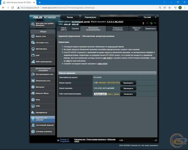
Task: Click the yellow notification bulb status icon
Action: pyautogui.click(x=143, y=23)
